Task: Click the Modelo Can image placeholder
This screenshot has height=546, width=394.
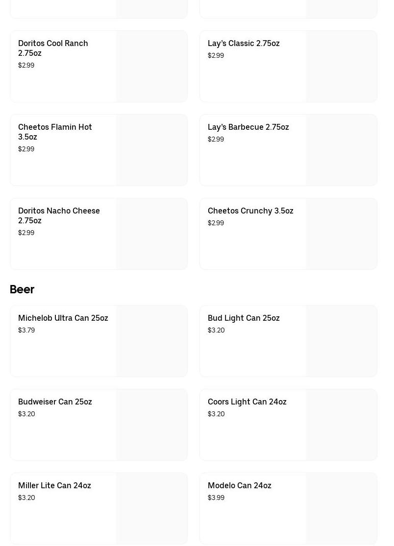Action: 341,508
